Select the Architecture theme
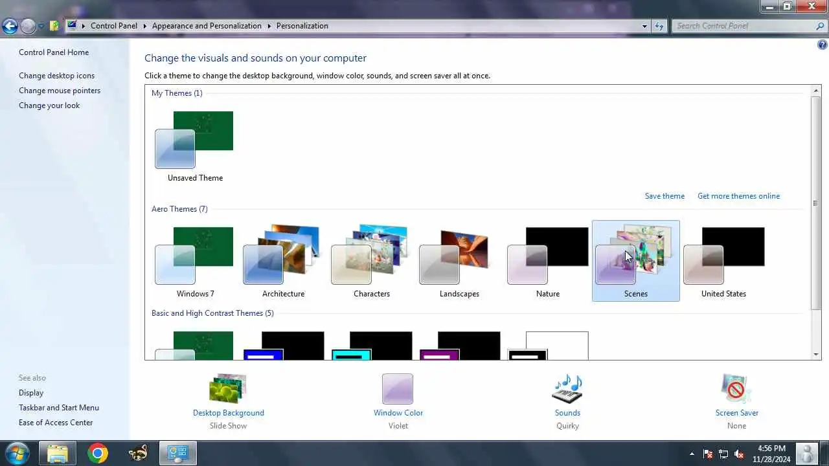This screenshot has height=466, width=829. pyautogui.click(x=283, y=261)
